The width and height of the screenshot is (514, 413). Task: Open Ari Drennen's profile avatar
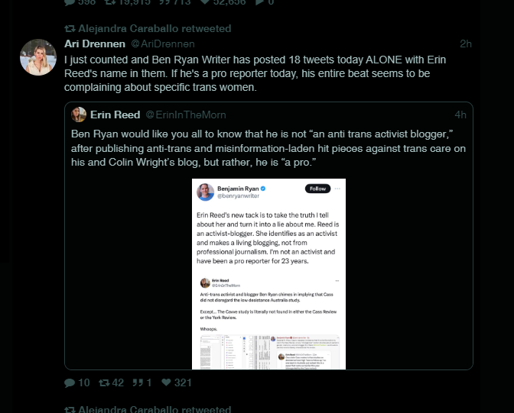pyautogui.click(x=37, y=57)
